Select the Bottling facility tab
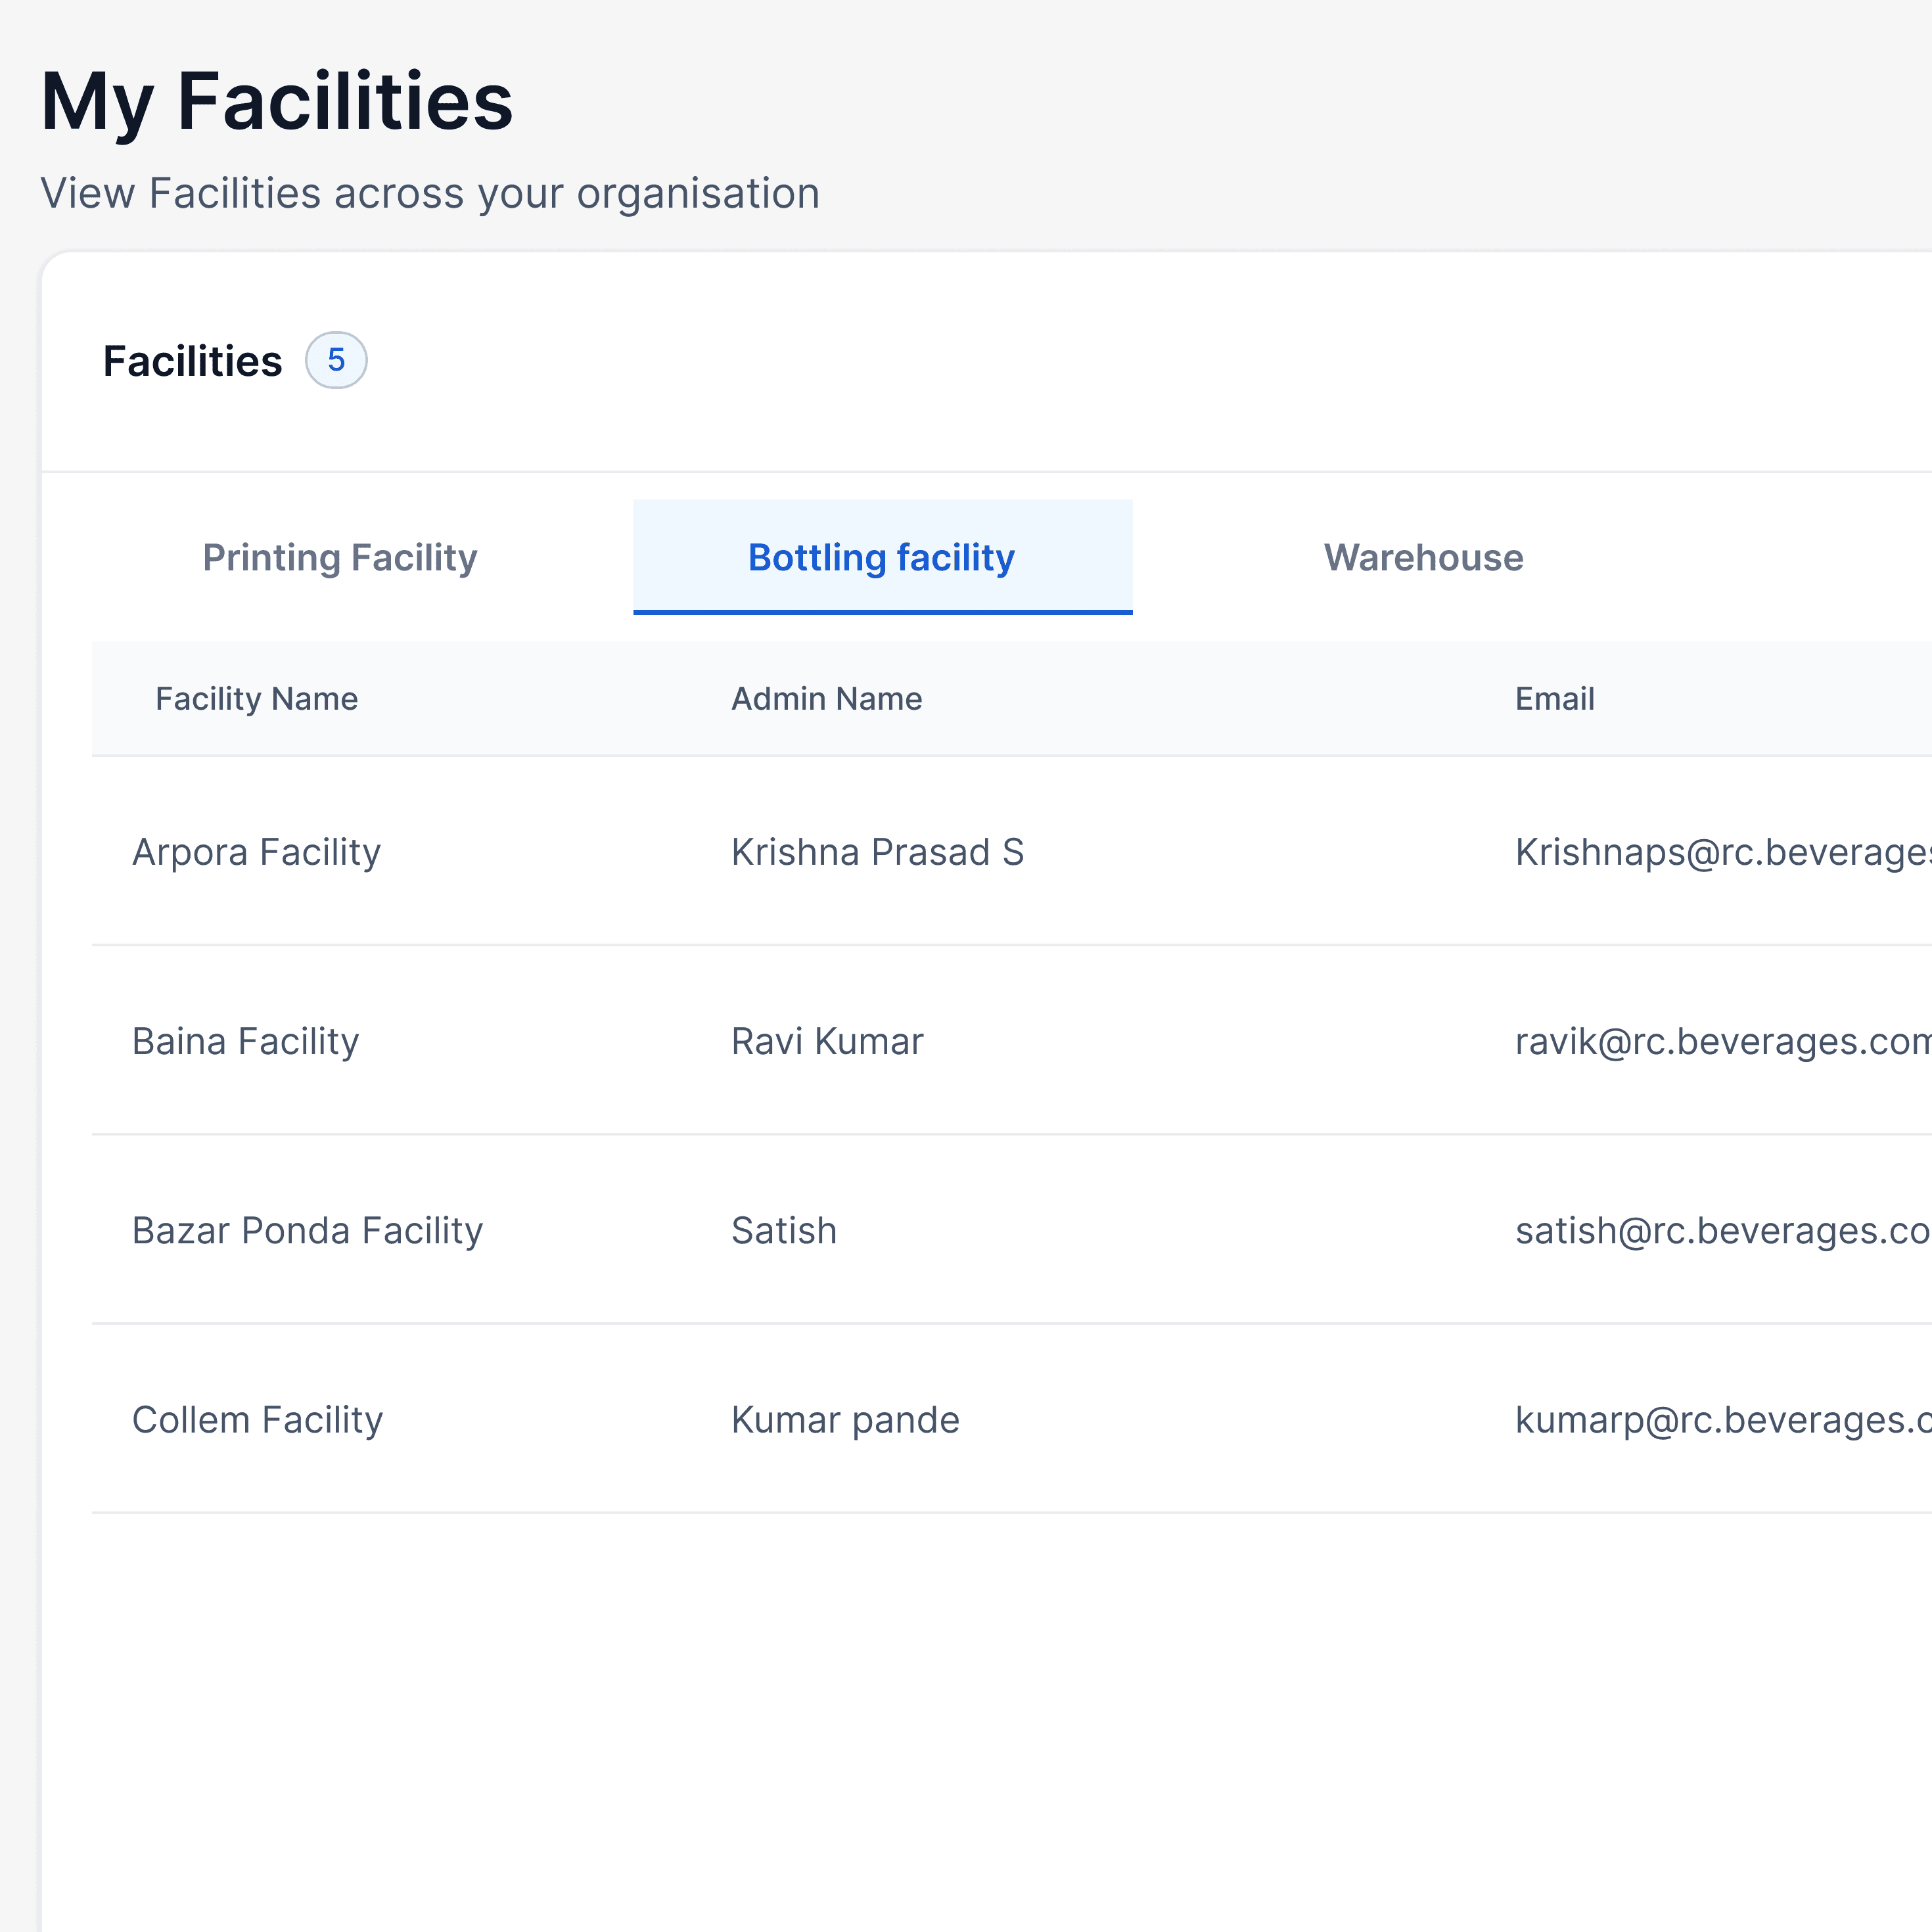The width and height of the screenshot is (1932, 1932). point(881,557)
